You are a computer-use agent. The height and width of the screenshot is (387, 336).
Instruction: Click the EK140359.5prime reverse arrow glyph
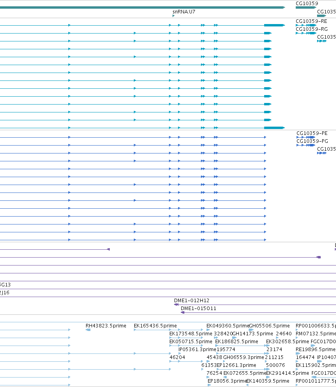[247, 385]
